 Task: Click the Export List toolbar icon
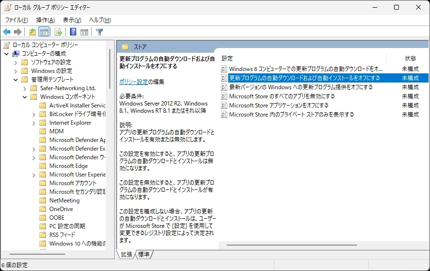(x=58, y=32)
